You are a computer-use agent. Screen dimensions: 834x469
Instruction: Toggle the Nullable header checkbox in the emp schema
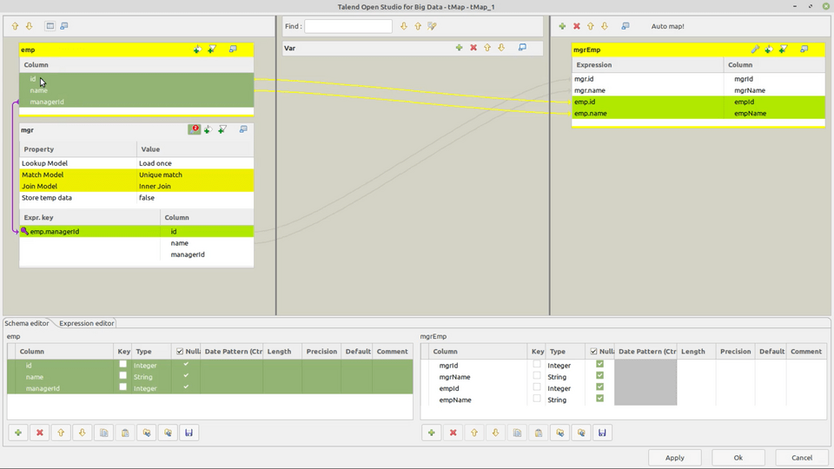click(180, 352)
